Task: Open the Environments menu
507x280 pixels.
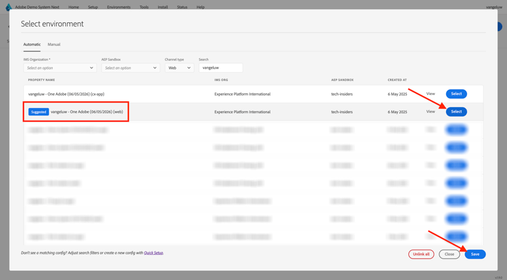Action: (119, 7)
